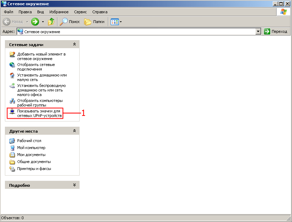
Task: Collapse the Другие места panel
Action: (x=74, y=131)
